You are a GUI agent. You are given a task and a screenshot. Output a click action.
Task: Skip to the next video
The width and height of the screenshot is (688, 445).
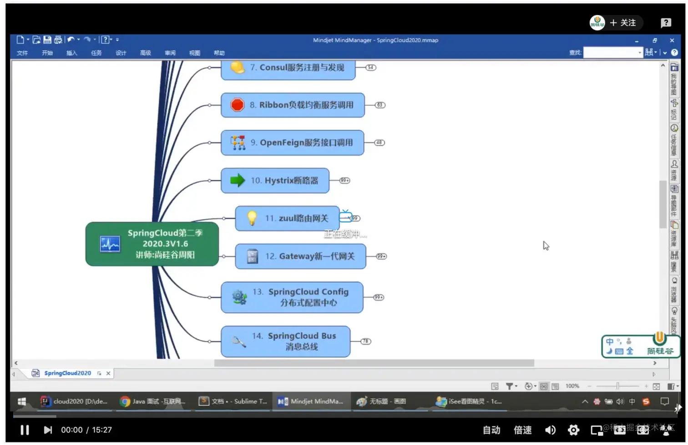[48, 430]
